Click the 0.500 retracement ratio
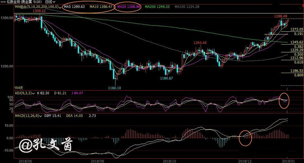The image size is (304, 163). click(299, 54)
